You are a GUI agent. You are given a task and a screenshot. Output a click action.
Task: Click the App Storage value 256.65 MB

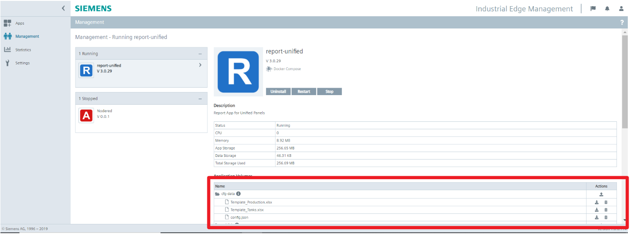point(285,148)
